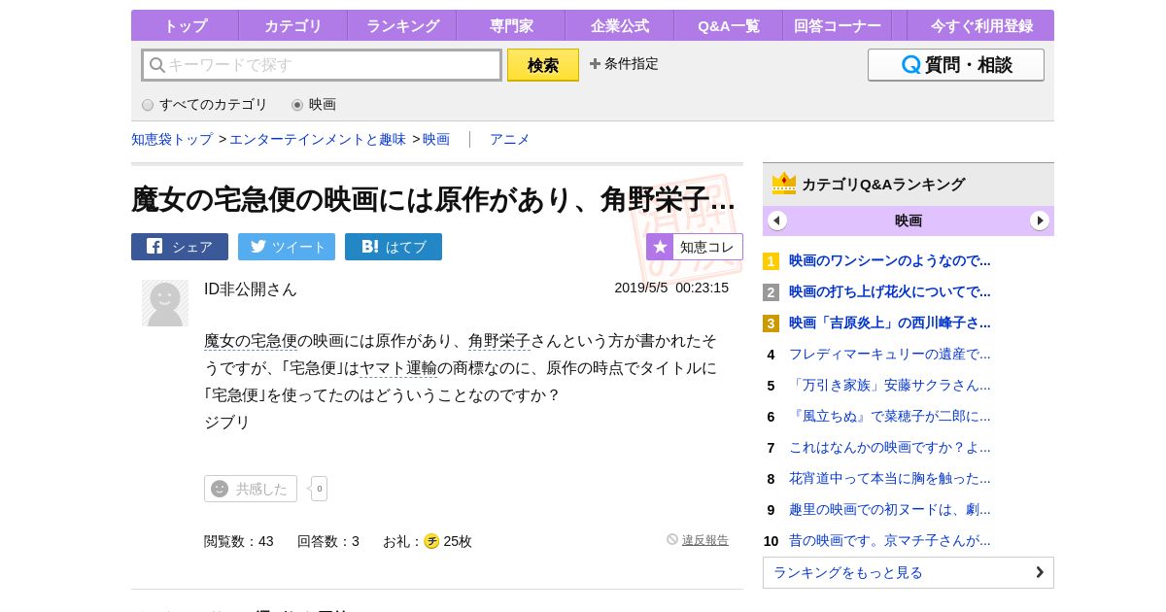Viewport: 1166px width, 612px height.
Task: Click the purple star icon
Action: 660,247
